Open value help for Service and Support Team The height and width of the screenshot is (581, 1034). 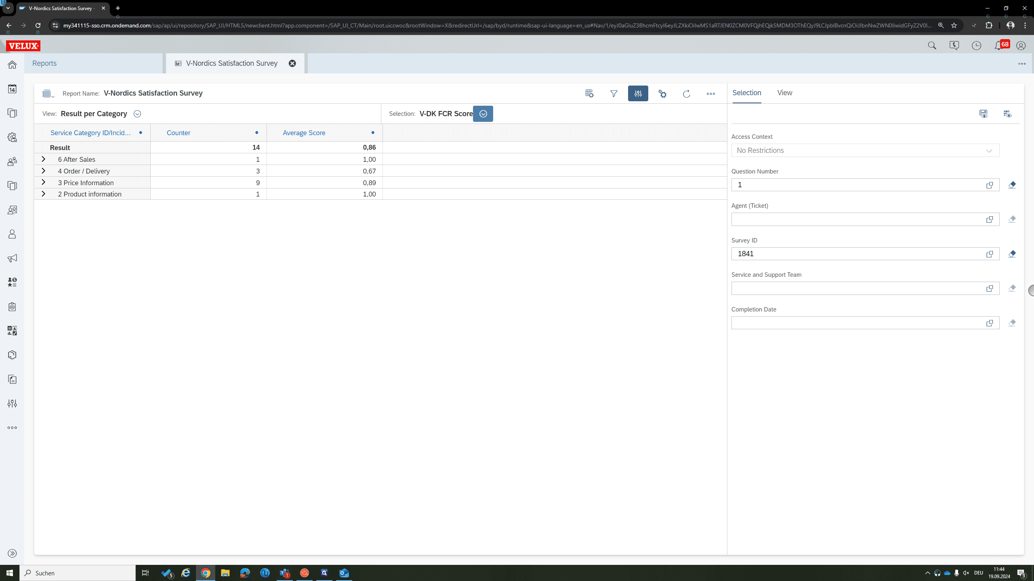[x=990, y=288]
